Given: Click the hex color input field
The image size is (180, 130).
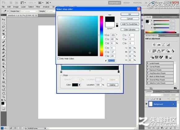Looking at the screenshot, I should point(111,61).
